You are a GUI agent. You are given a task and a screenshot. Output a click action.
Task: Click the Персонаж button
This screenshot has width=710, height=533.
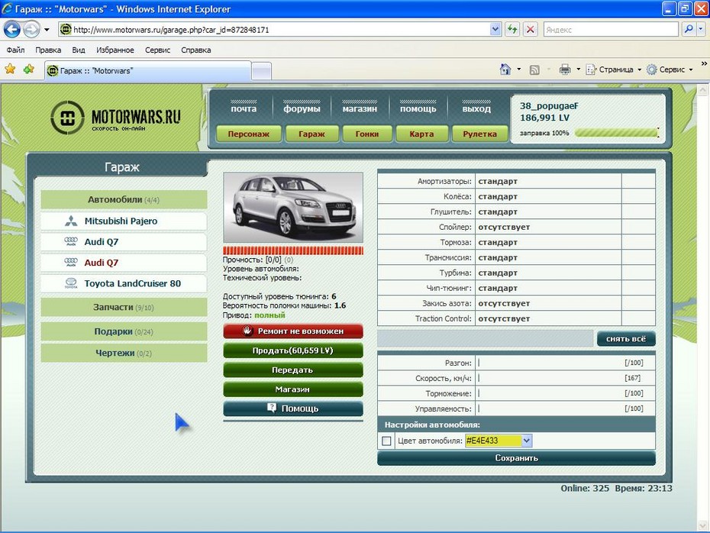(x=249, y=134)
